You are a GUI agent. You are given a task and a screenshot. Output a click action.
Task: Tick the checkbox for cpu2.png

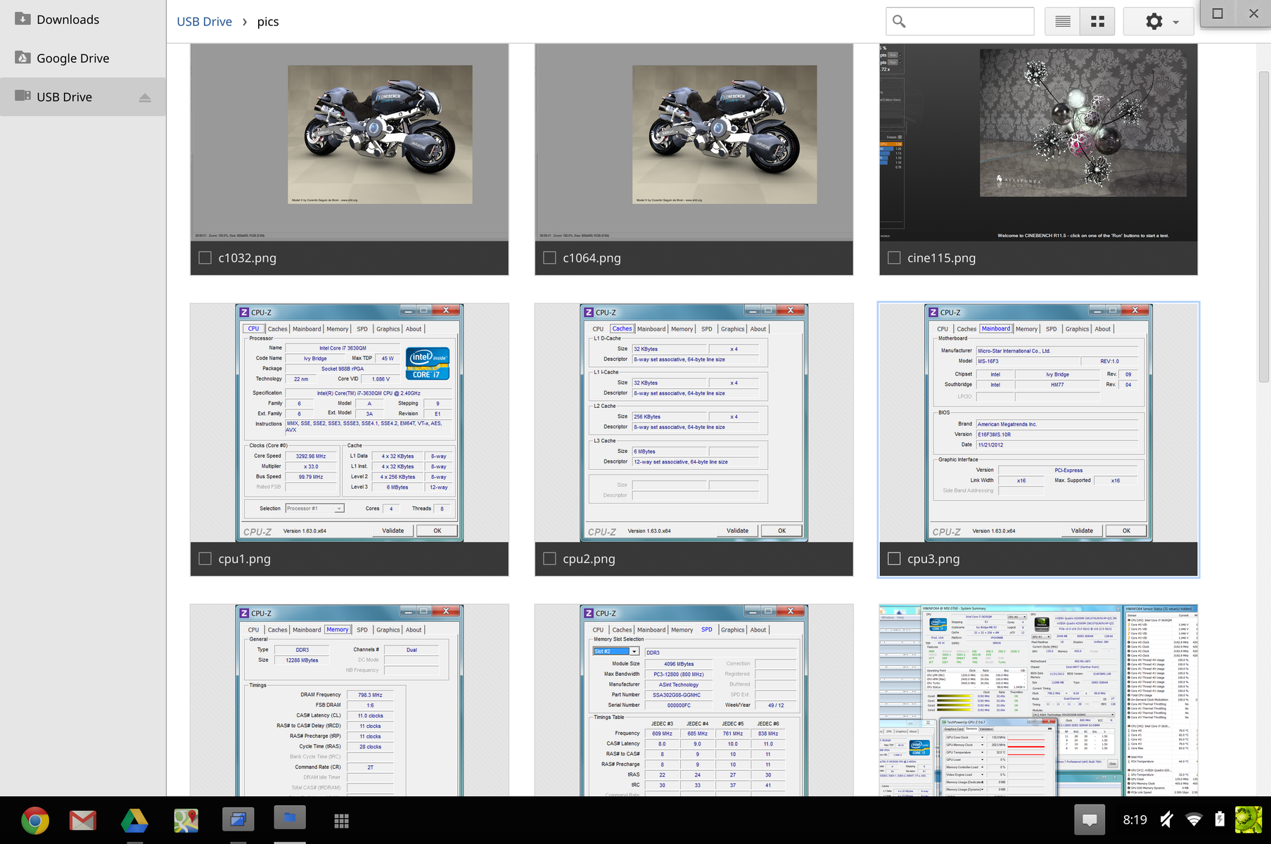(550, 559)
